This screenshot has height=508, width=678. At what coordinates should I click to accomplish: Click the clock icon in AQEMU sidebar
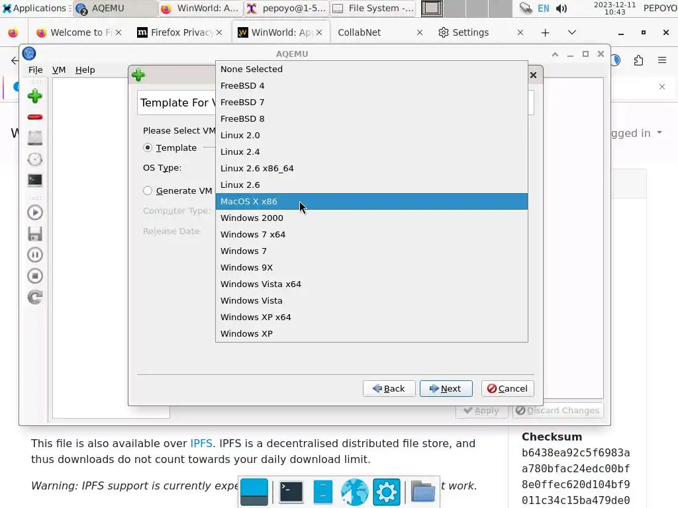[35, 159]
